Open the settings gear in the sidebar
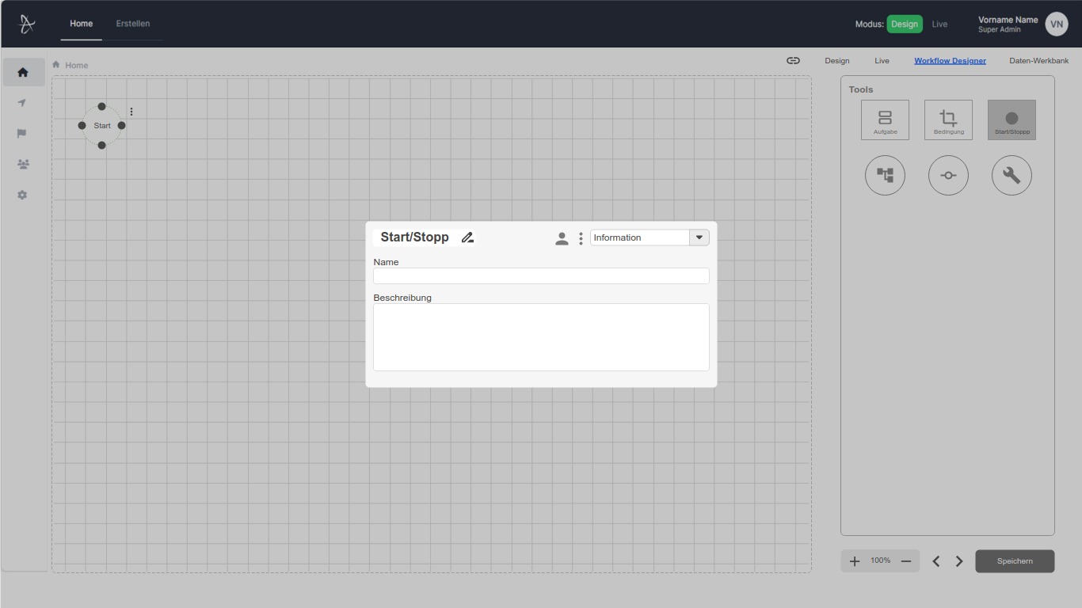The width and height of the screenshot is (1082, 608). point(22,195)
